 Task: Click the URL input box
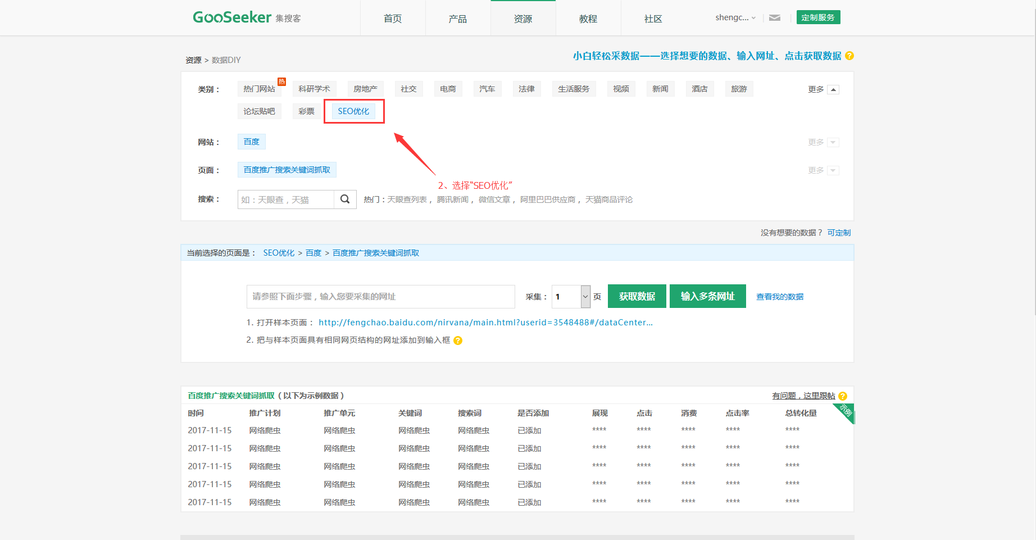pyautogui.click(x=381, y=297)
